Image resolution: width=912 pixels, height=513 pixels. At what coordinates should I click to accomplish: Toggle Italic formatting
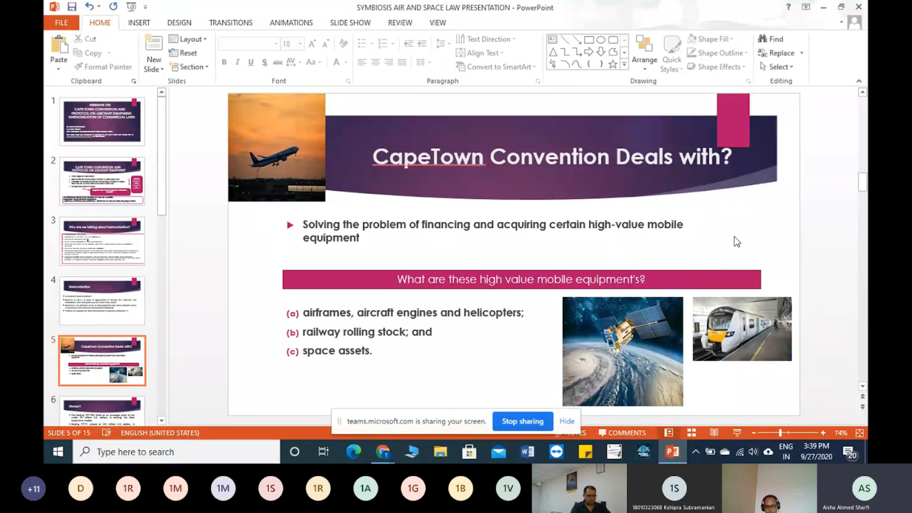237,62
